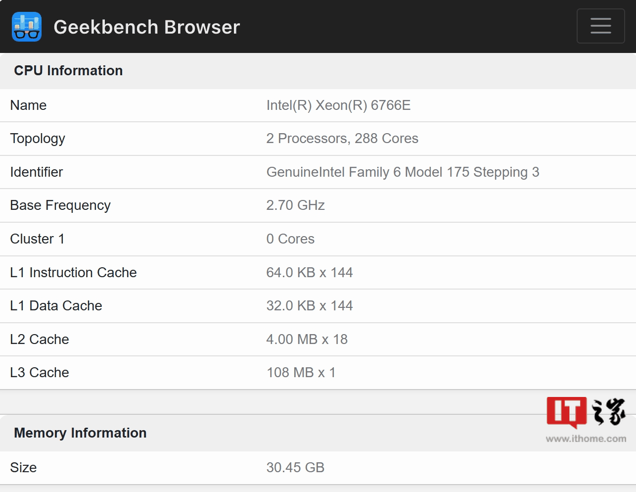Click the Memory Size 30.45 GB value
636x492 pixels.
tap(295, 467)
